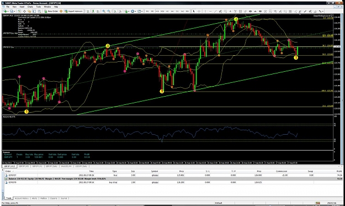Switch to the H1 timeframe

pos(167,11)
